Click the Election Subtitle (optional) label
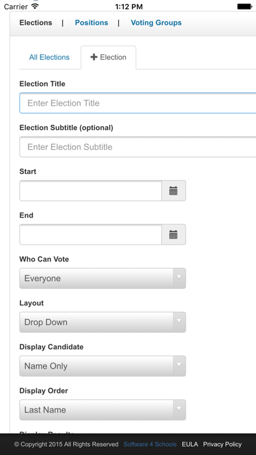Screen dimensions: 256x455 point(66,127)
